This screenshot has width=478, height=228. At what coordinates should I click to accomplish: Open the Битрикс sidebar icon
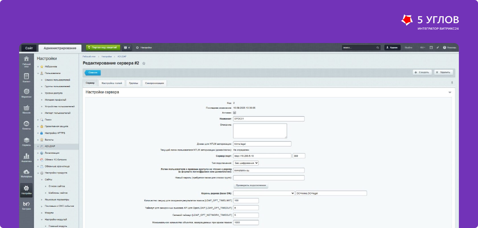click(26, 206)
